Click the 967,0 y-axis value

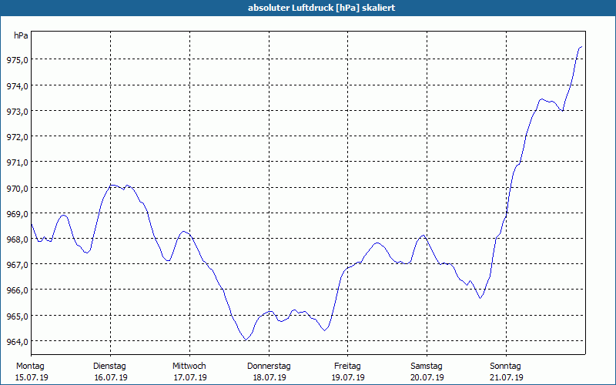[x=17, y=265]
